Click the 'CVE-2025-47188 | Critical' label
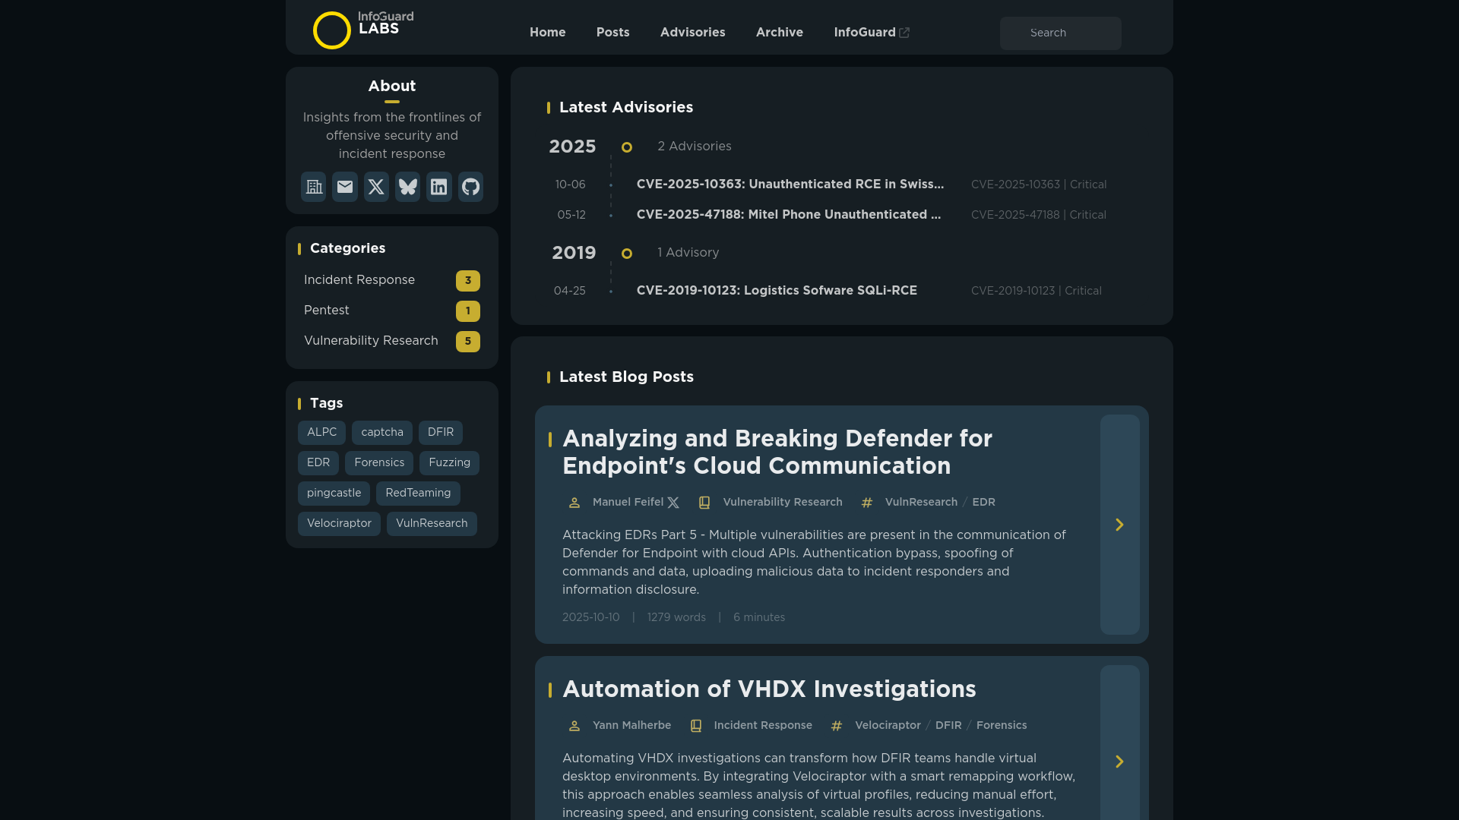Viewport: 1459px width, 820px height. pos(1039,215)
